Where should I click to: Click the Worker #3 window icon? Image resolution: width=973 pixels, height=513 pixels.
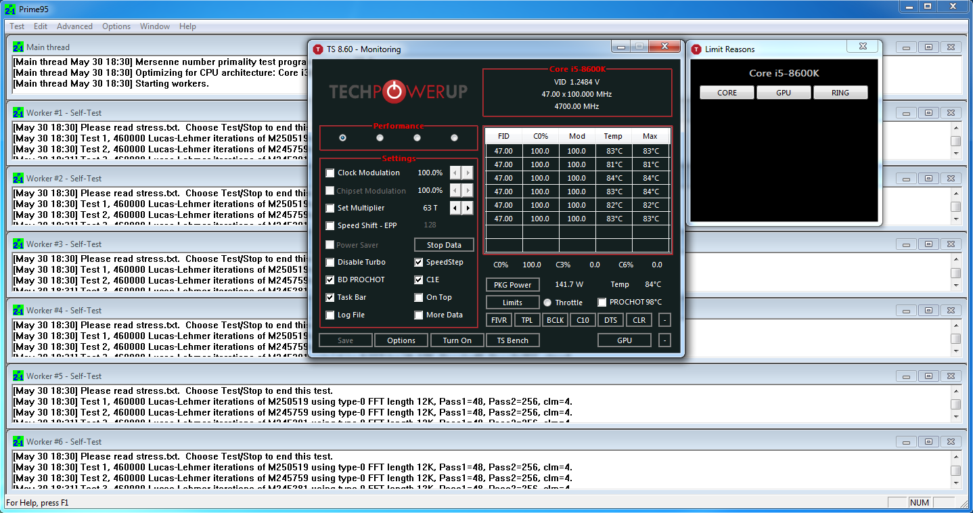pyautogui.click(x=18, y=244)
